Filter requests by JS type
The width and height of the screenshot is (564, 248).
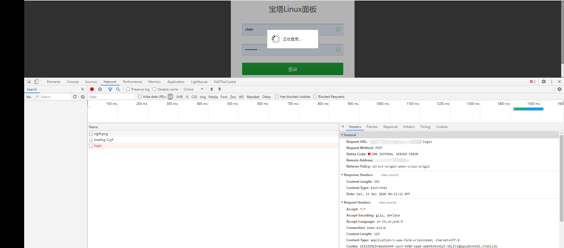click(x=187, y=97)
